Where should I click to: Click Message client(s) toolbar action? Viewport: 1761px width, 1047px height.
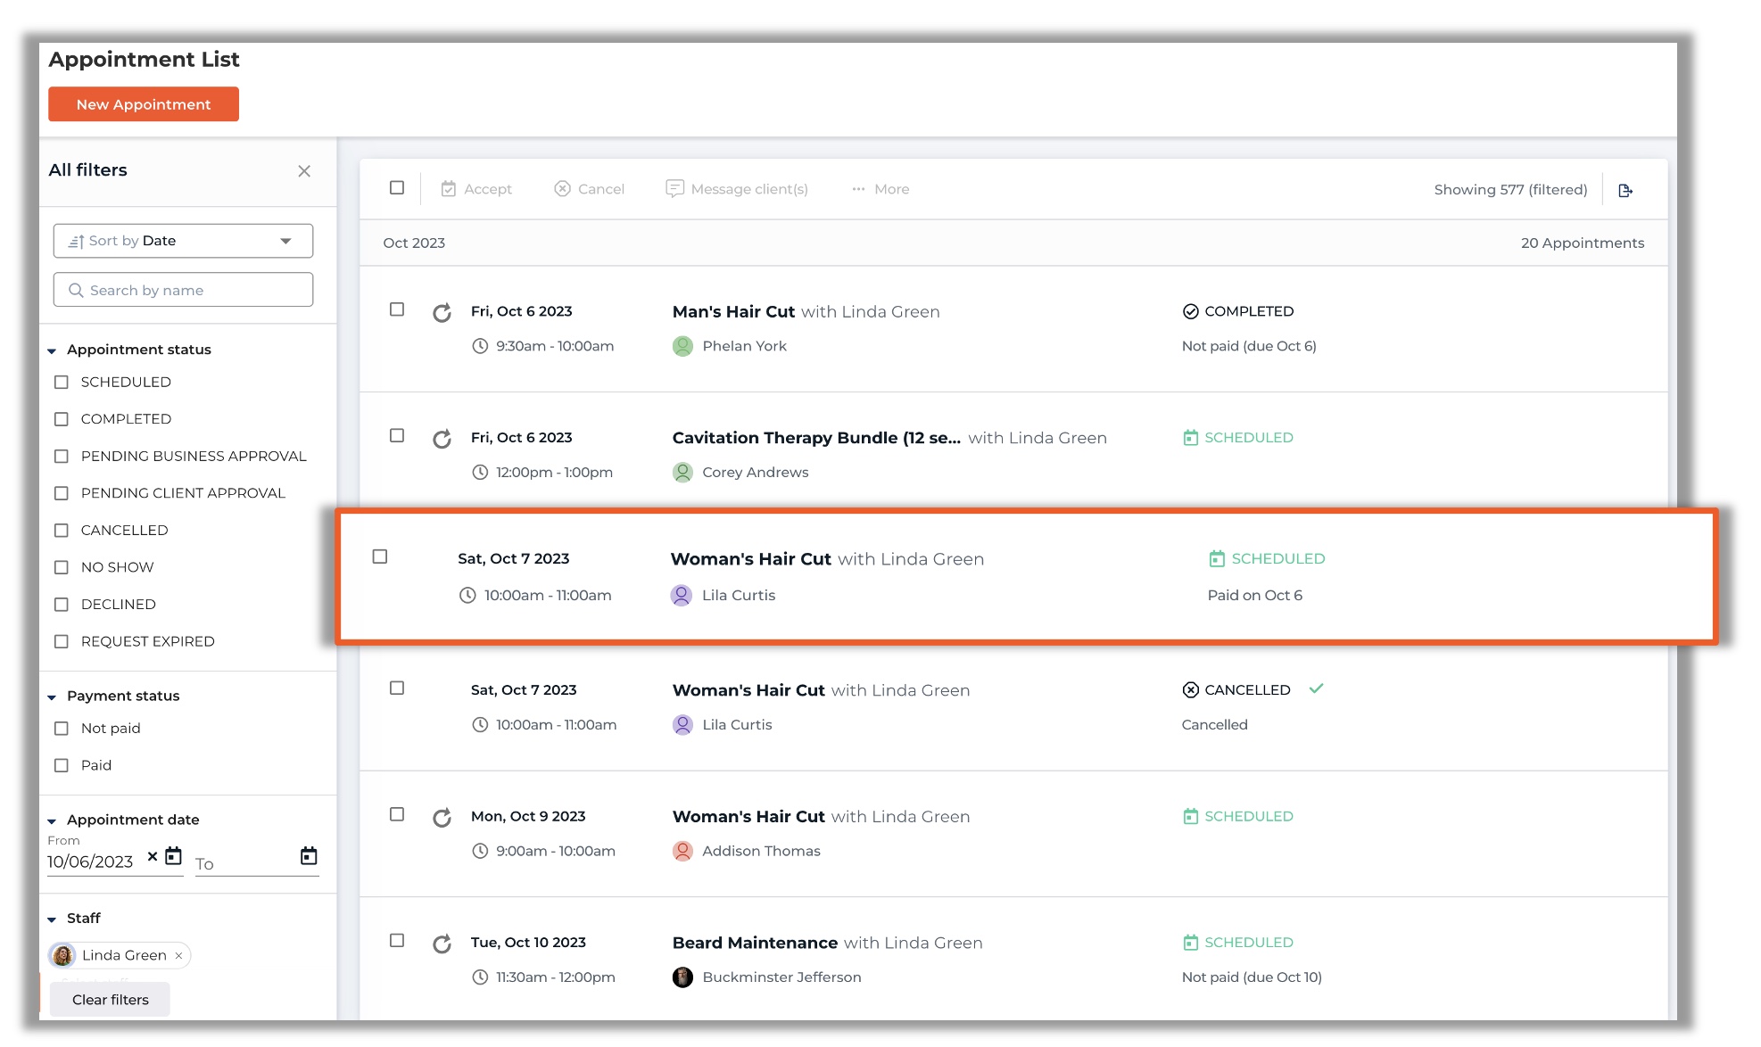pyautogui.click(x=737, y=189)
